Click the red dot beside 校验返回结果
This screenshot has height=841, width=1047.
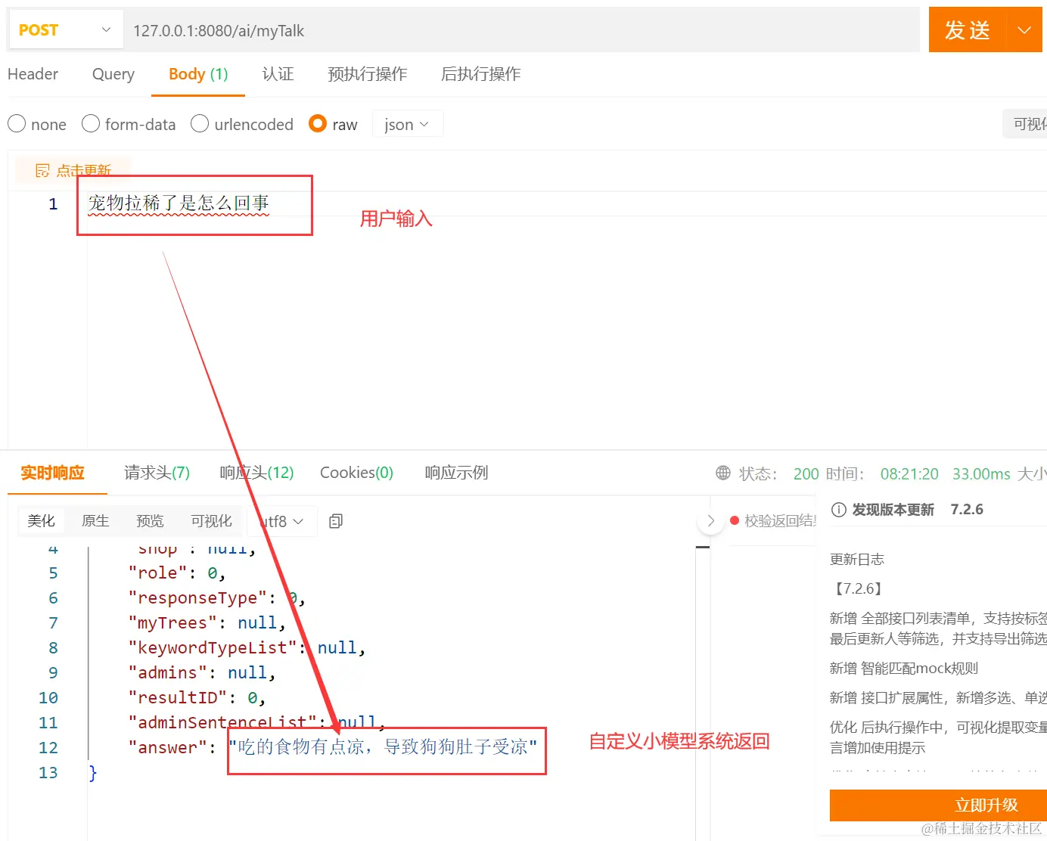coord(734,520)
